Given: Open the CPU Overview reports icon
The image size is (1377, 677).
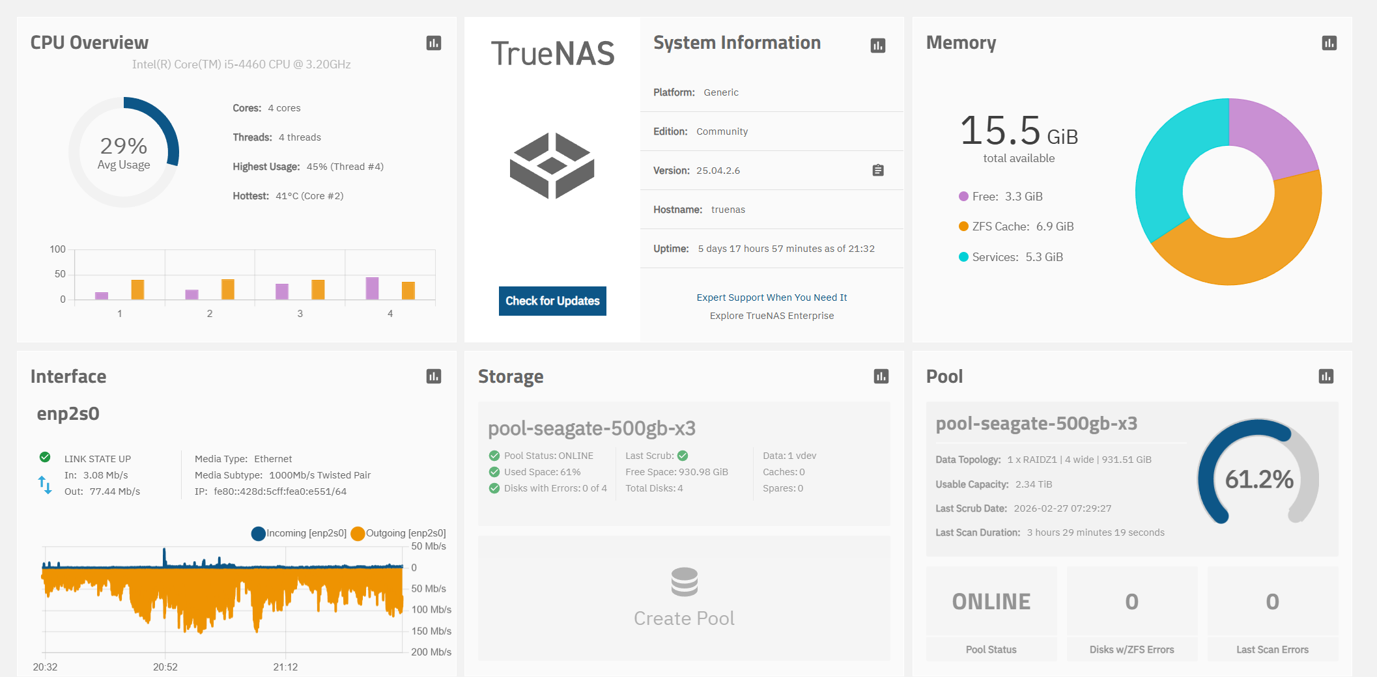Looking at the screenshot, I should click(434, 43).
